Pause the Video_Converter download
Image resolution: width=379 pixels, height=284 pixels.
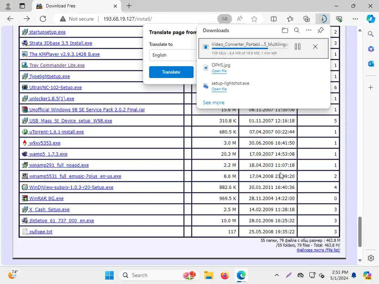coord(298,47)
